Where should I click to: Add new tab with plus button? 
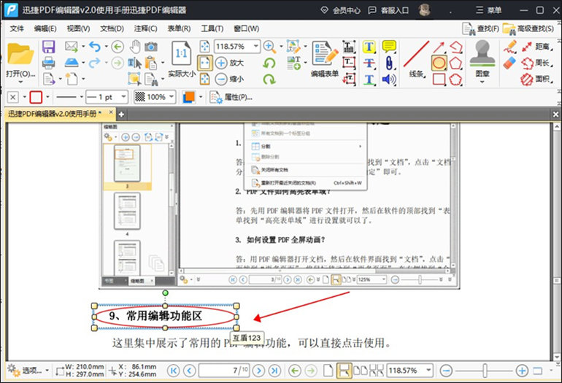point(121,115)
